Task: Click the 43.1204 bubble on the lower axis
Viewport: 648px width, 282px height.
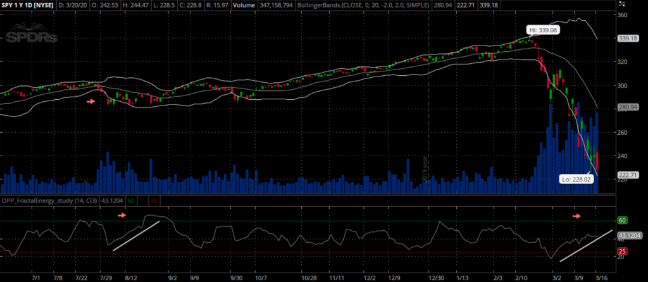Action: 628,236
